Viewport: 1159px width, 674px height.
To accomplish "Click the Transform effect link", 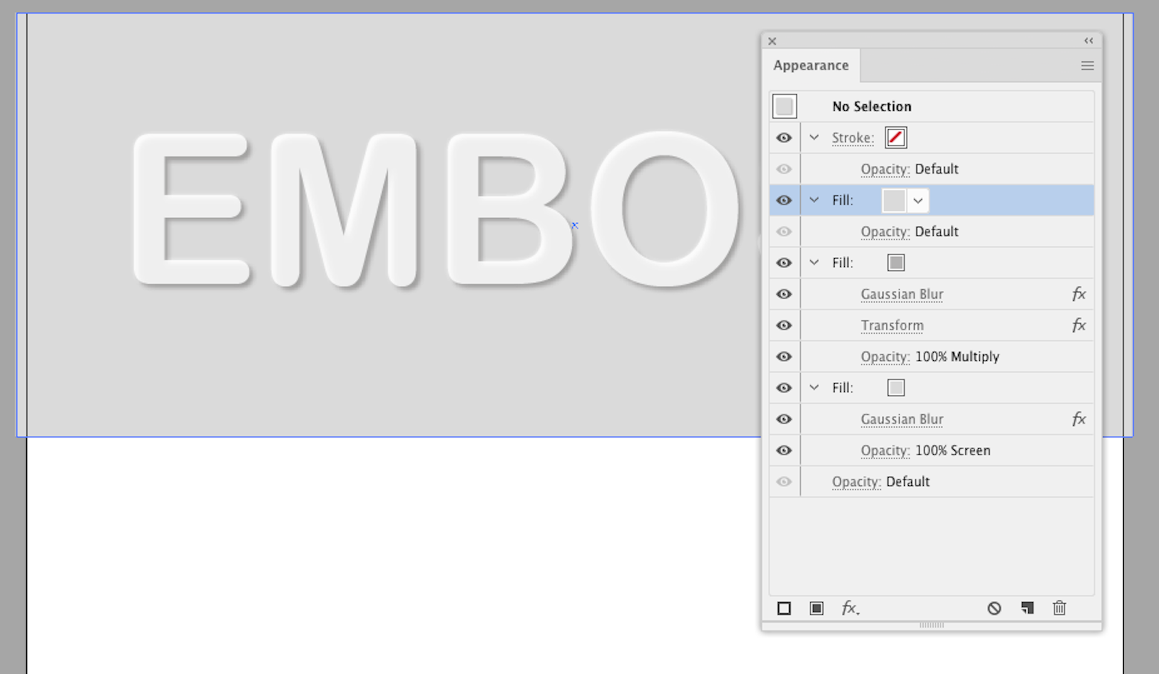I will point(892,325).
